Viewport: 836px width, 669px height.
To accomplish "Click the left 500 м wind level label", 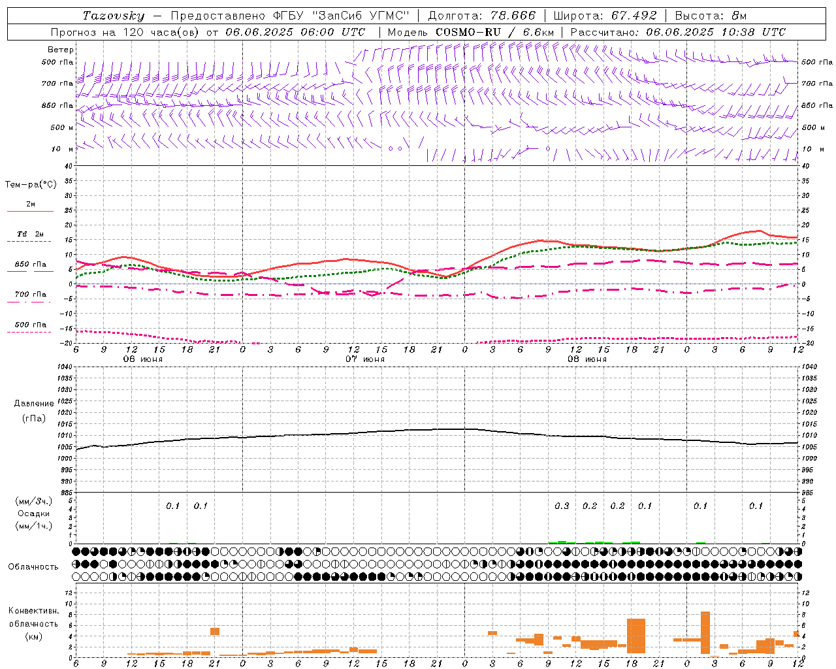I will 62,127.
